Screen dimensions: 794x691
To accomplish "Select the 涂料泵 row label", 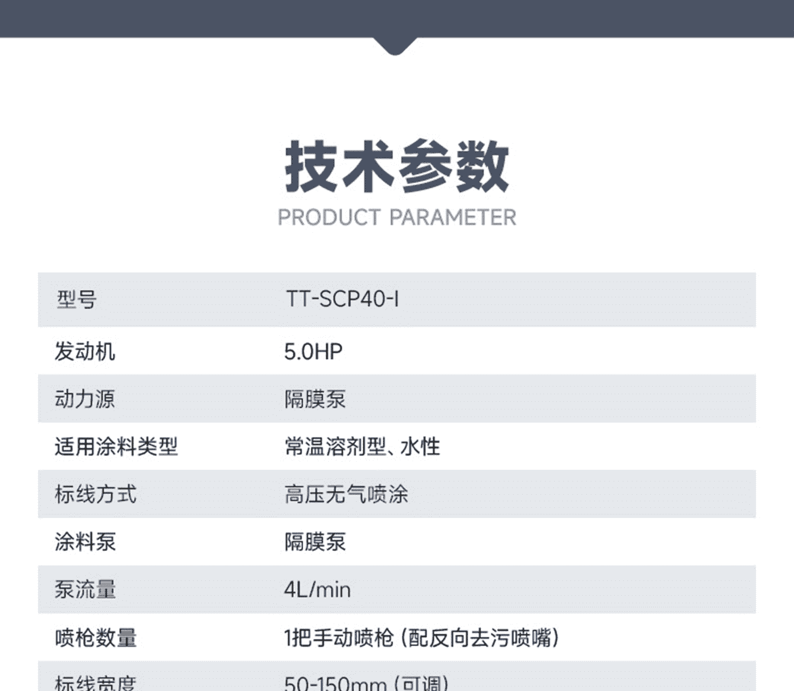I will [85, 542].
